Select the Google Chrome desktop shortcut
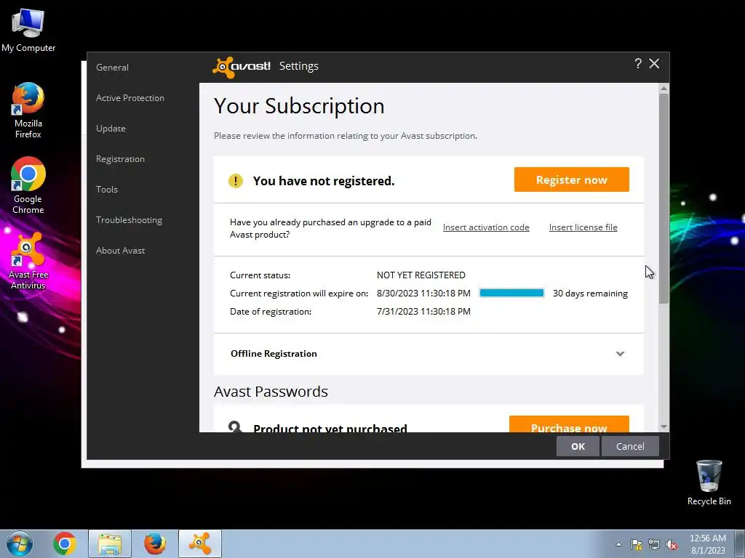This screenshot has height=558, width=745. tap(28, 185)
